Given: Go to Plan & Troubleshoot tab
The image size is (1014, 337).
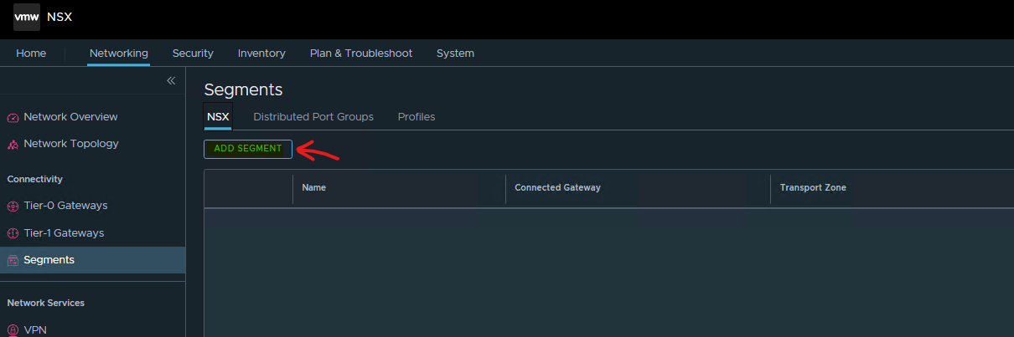Looking at the screenshot, I should [x=361, y=54].
